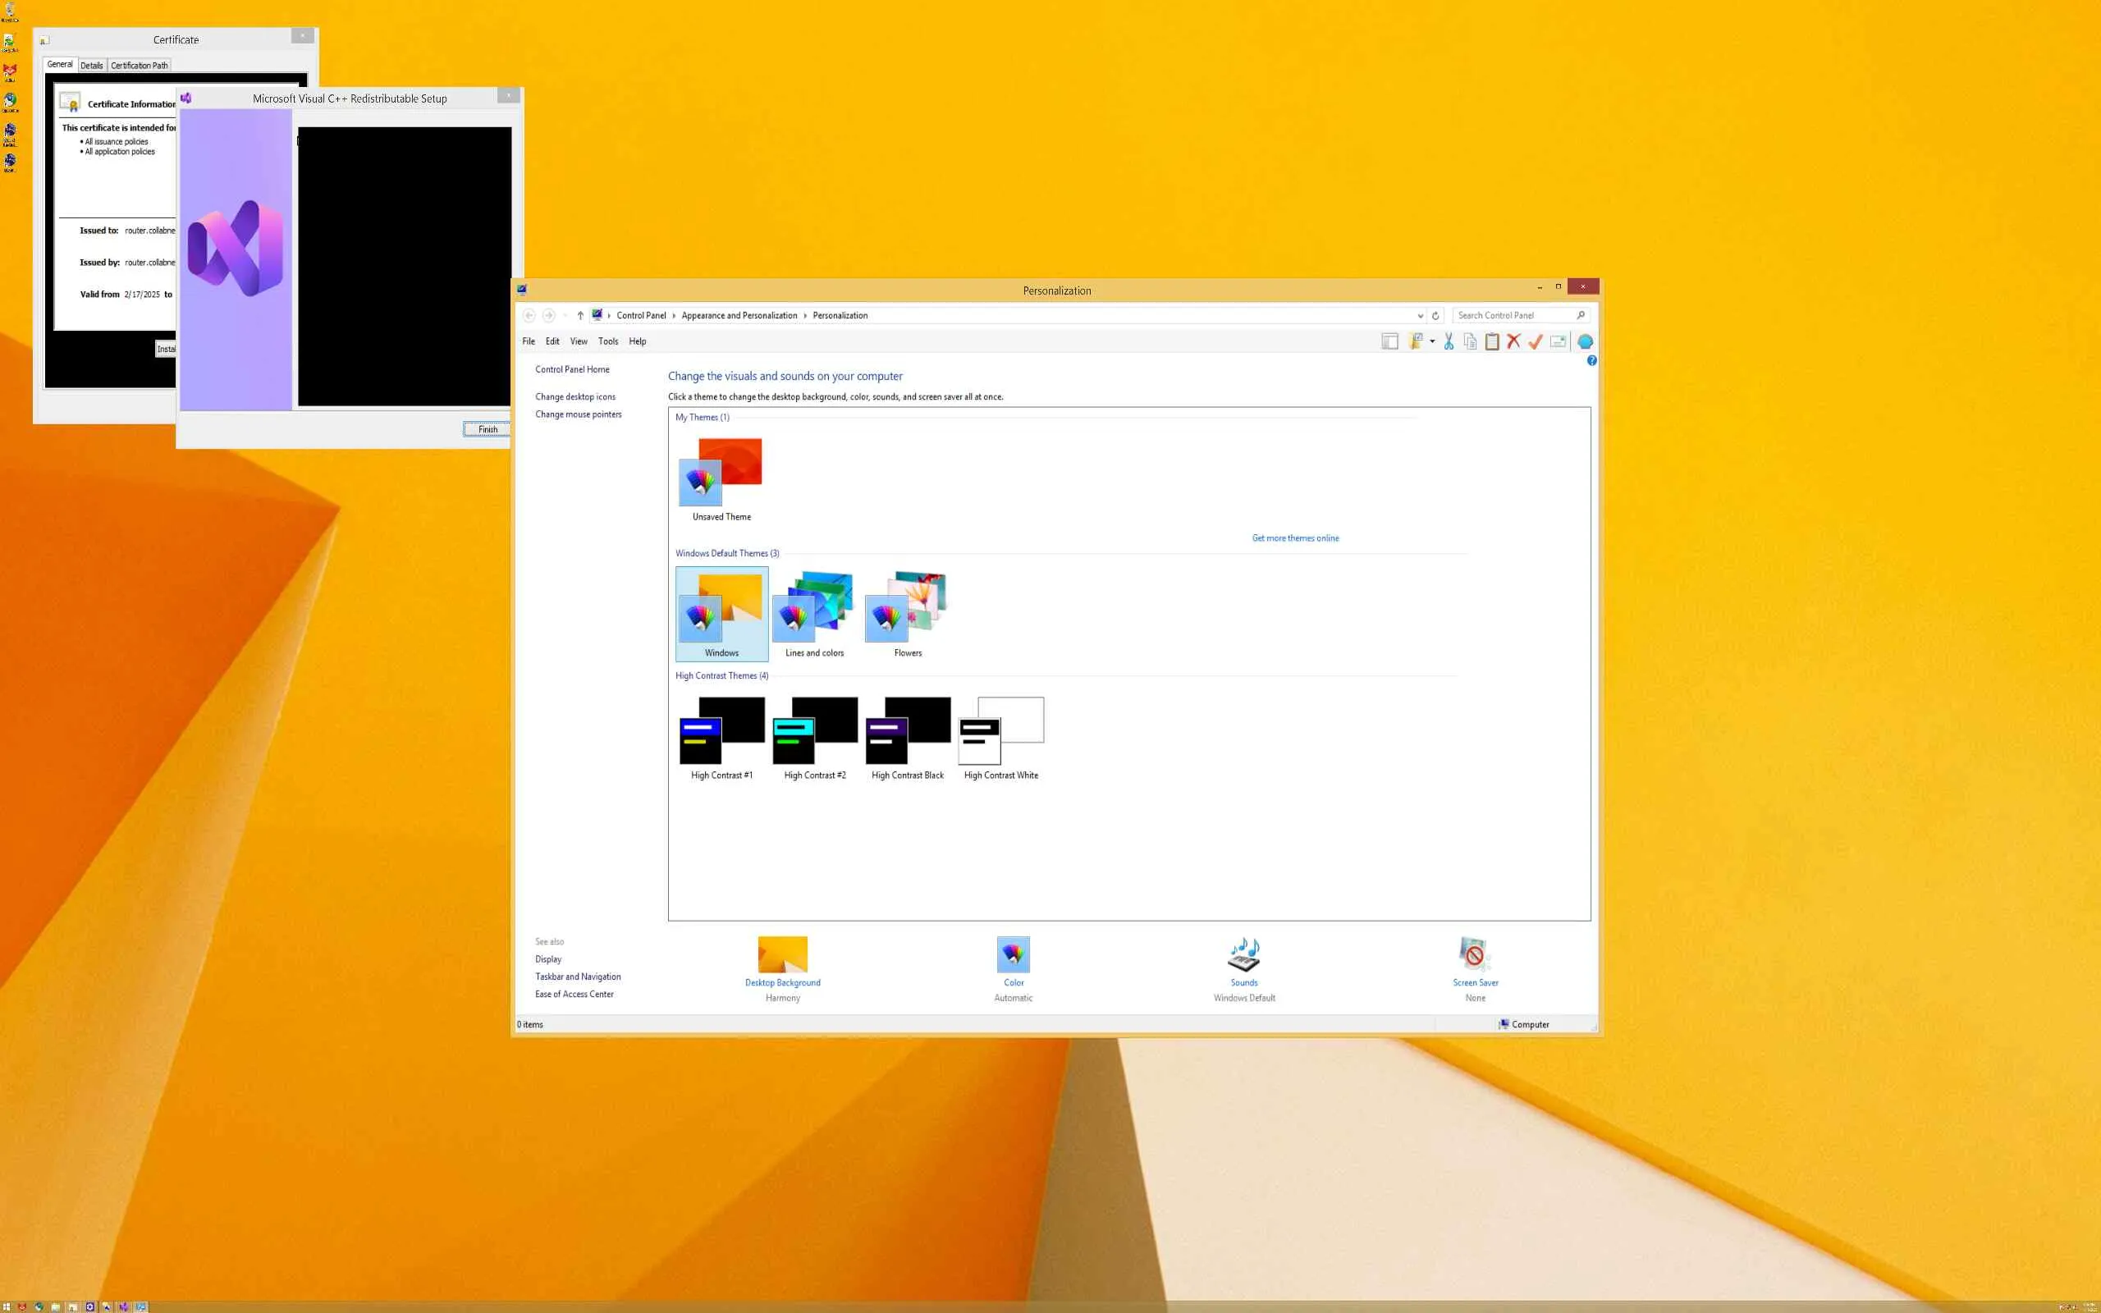The image size is (2101, 1313).
Task: Click Finish in Visual C++ Setup
Action: click(x=487, y=429)
